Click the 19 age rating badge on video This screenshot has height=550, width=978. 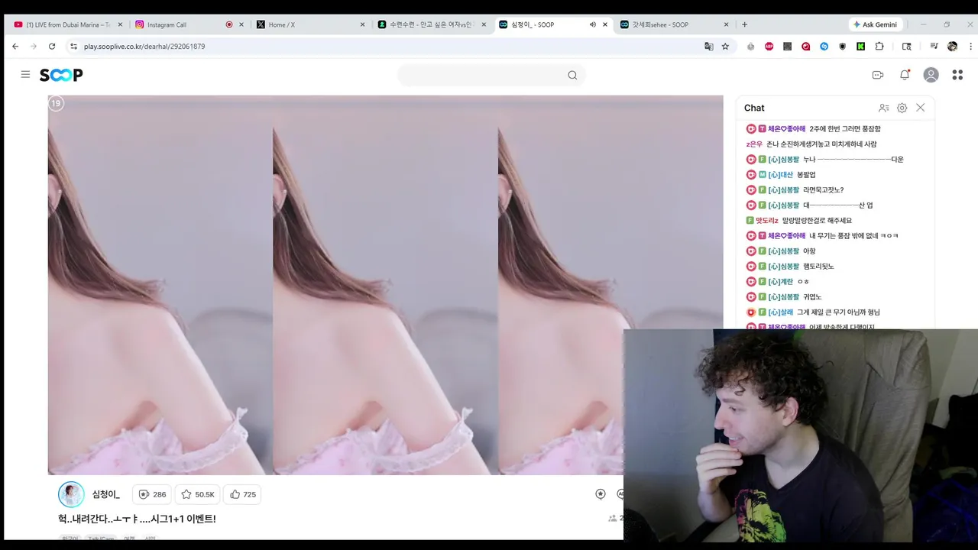pyautogui.click(x=56, y=103)
